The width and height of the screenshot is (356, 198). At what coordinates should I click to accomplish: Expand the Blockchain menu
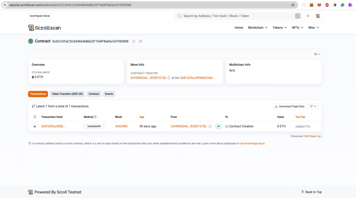click(x=258, y=27)
